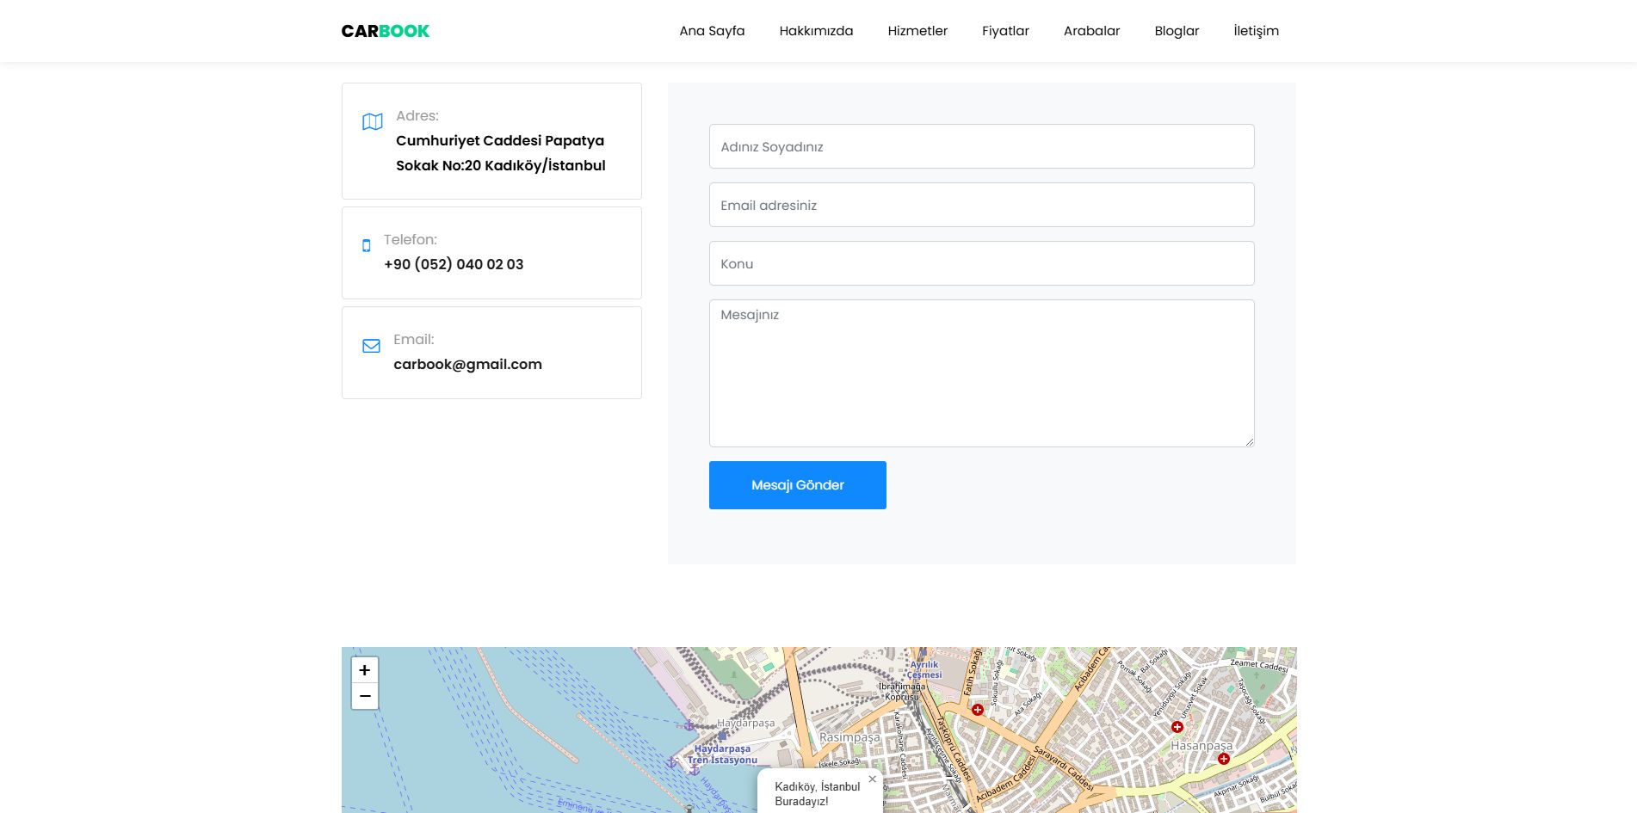Open the Arabalar section
This screenshot has width=1637, height=813.
tap(1091, 31)
